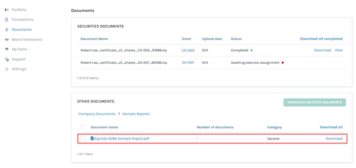The width and height of the screenshot is (356, 168).
Task: Click the Transactions clipboard icon
Action: pos(7,20)
